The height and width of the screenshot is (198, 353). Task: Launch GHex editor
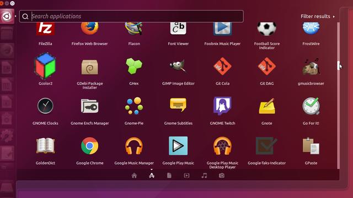134,66
